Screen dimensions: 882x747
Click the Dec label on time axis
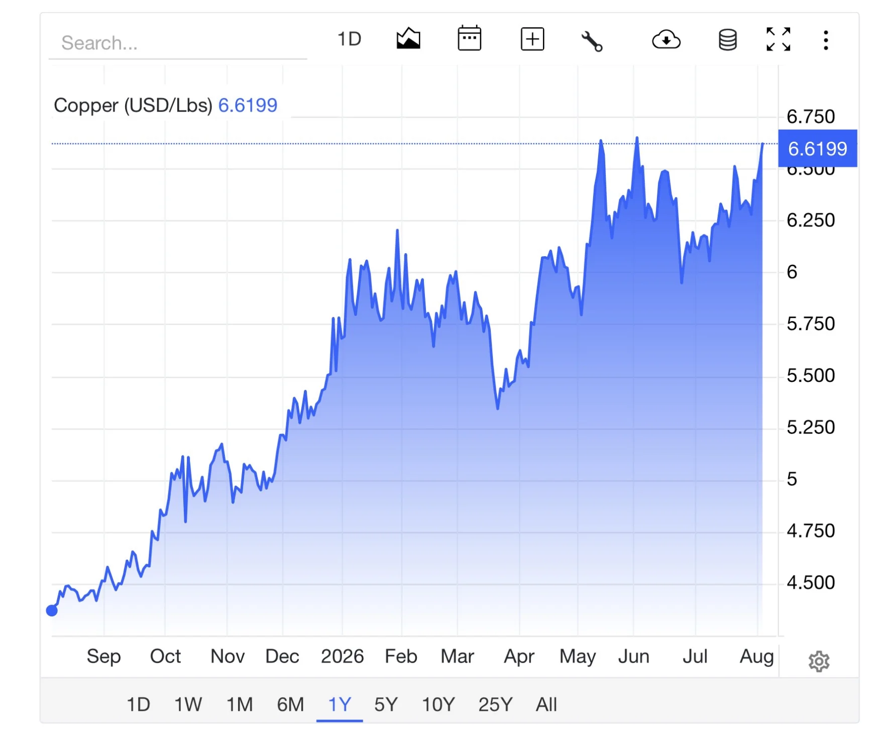(282, 656)
